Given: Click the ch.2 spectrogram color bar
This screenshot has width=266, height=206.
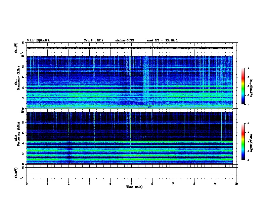Looking at the screenshot, I should (243, 142).
